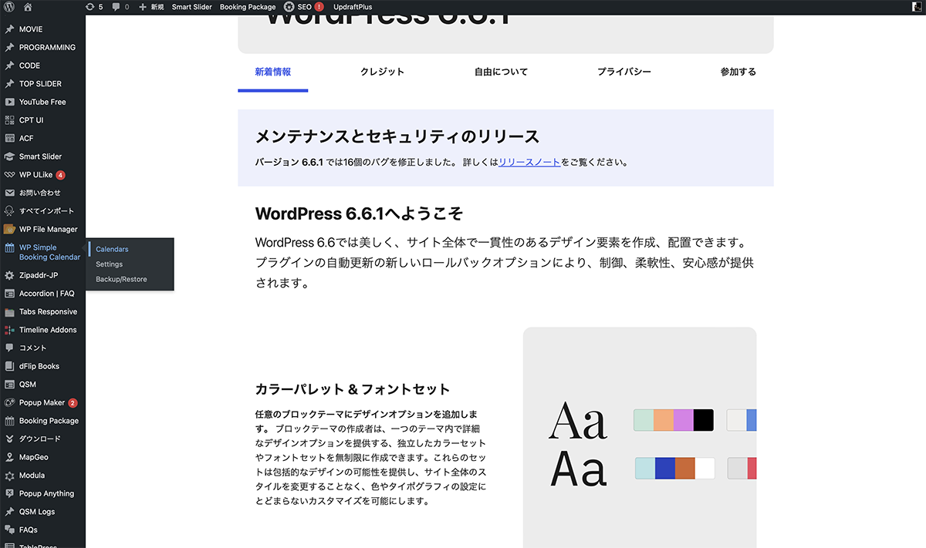Select Settings in the flyout submenu
The width and height of the screenshot is (926, 548).
(x=109, y=264)
